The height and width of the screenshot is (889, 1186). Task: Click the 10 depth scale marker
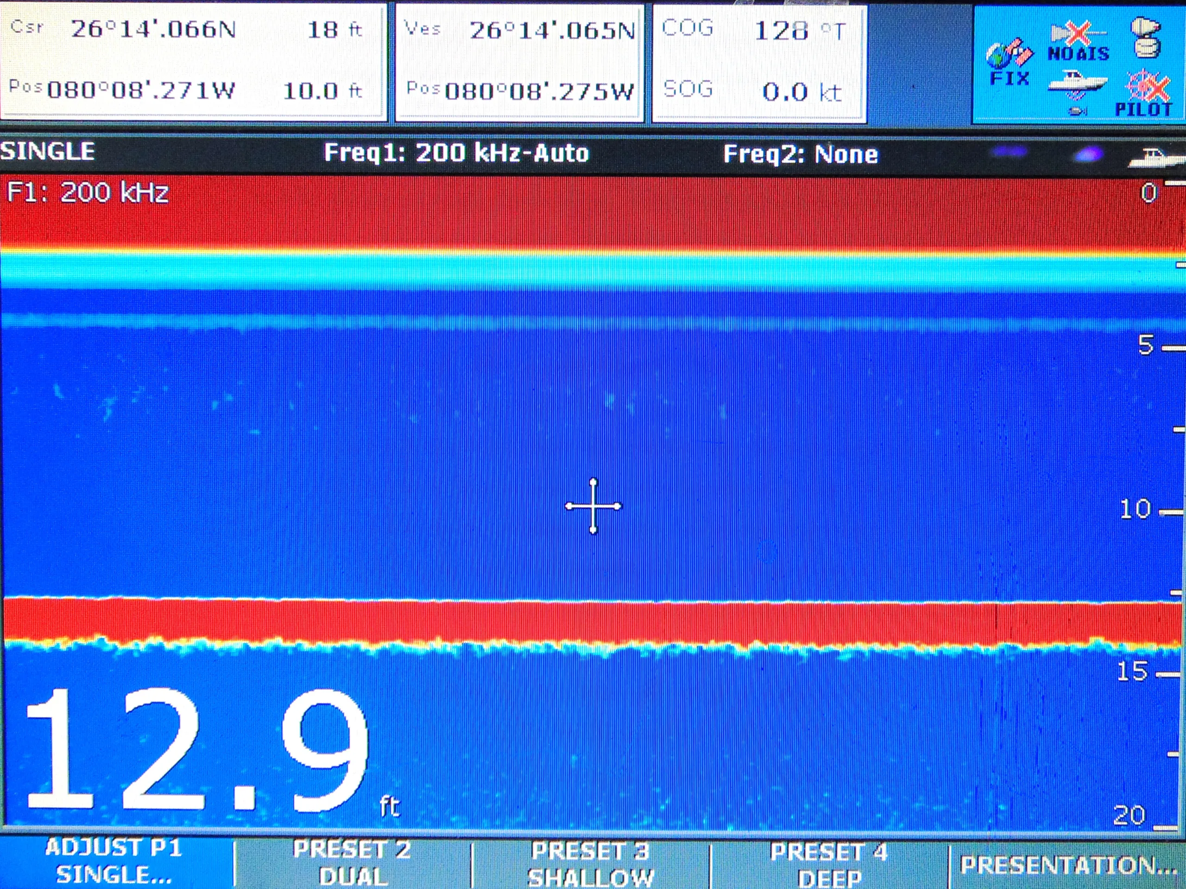coord(1136,509)
